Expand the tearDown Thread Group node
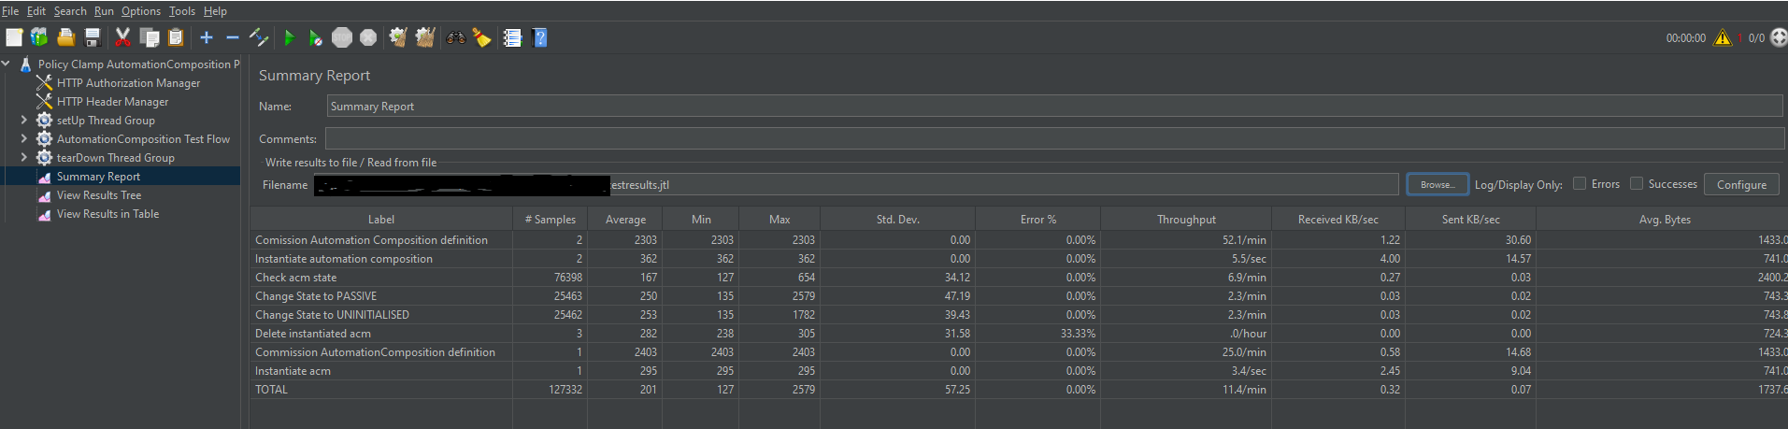Image resolution: width=1788 pixels, height=429 pixels. pyautogui.click(x=24, y=158)
